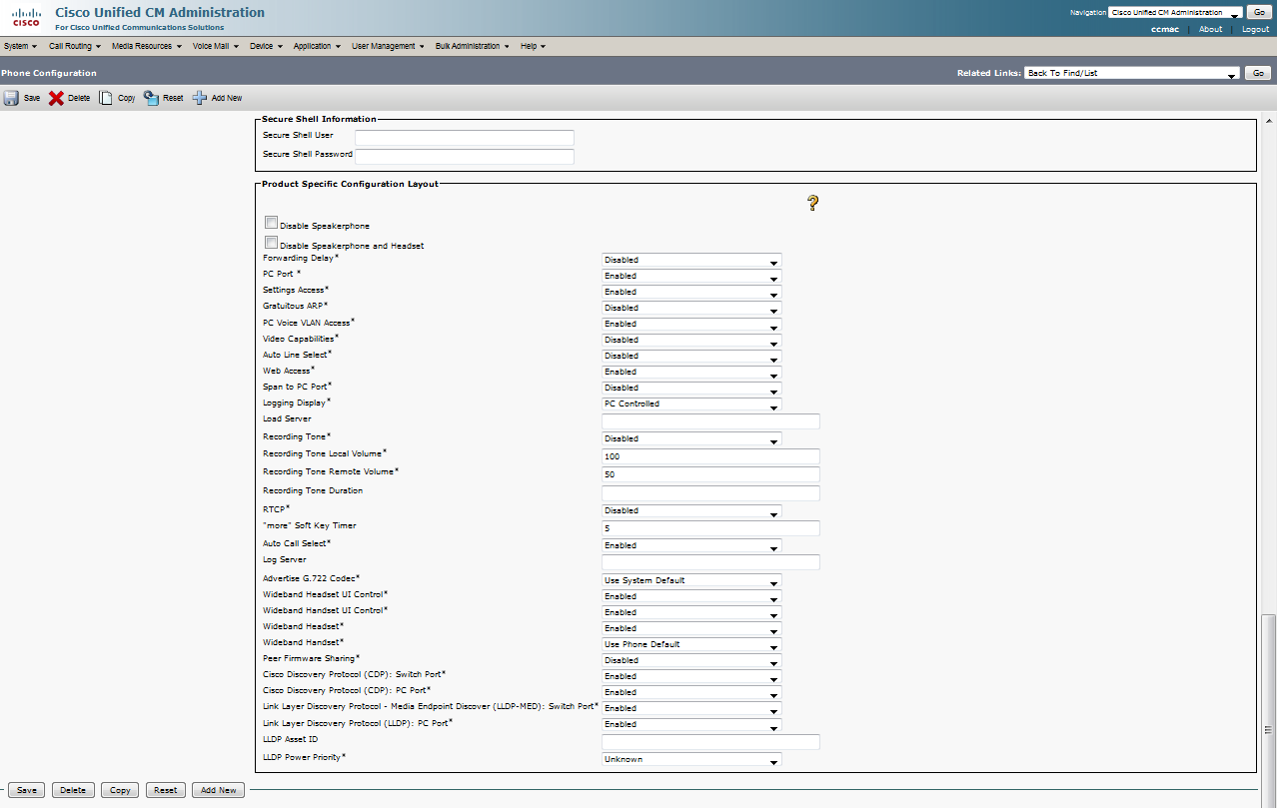This screenshot has height=808, width=1279.
Task: Open Advertise G.722 Codec dropdown
Action: [x=691, y=580]
